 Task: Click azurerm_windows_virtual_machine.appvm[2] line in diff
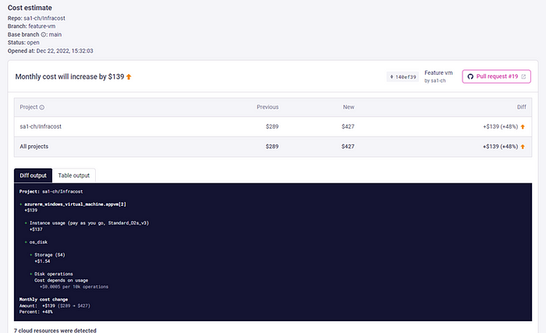coord(75,204)
